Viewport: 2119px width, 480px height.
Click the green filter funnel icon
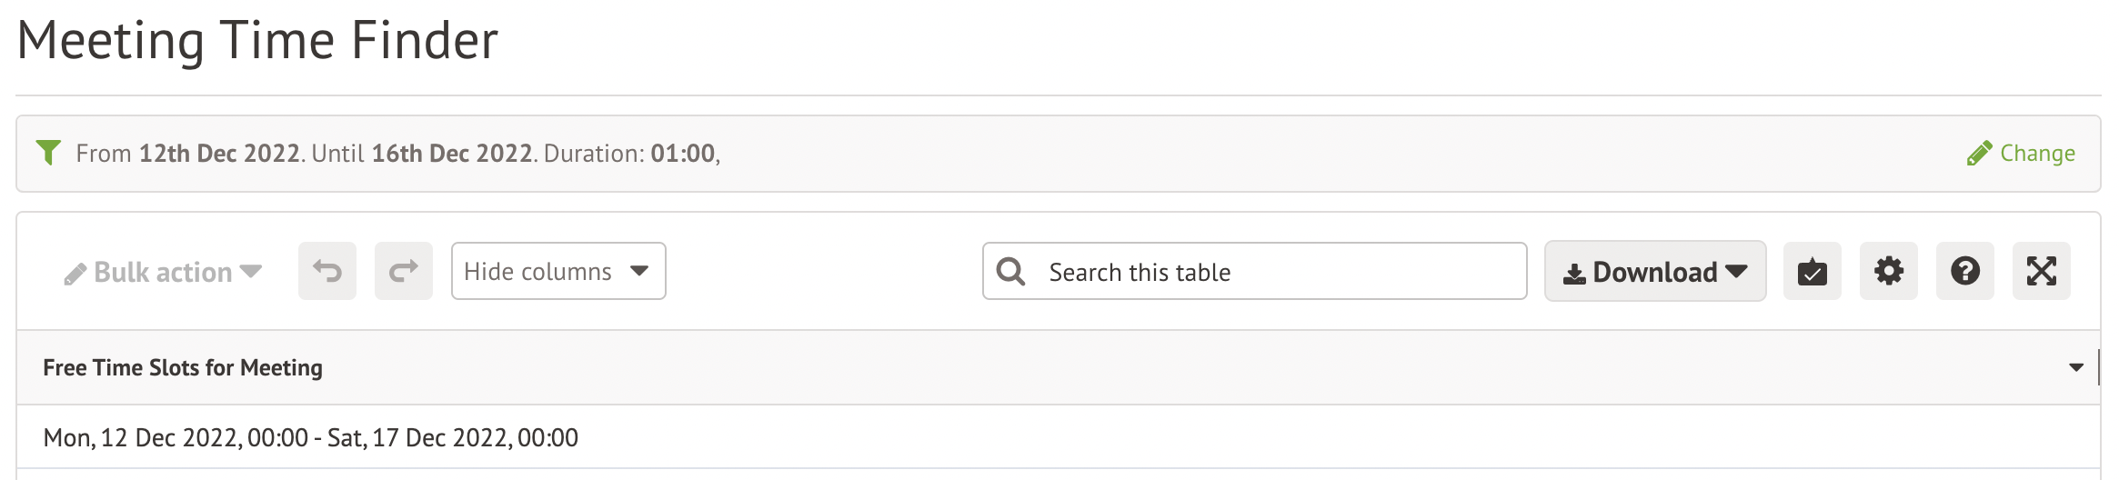point(48,153)
